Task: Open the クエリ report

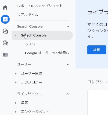Action: pyautogui.click(x=30, y=44)
